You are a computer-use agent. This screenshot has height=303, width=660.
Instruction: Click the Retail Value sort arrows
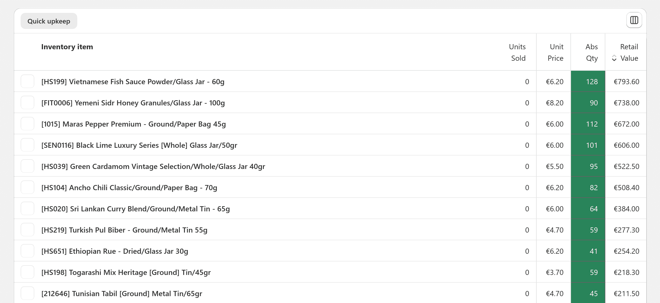[614, 58]
